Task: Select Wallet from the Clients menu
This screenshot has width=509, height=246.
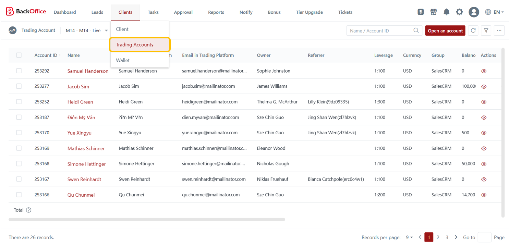Action: pyautogui.click(x=123, y=60)
